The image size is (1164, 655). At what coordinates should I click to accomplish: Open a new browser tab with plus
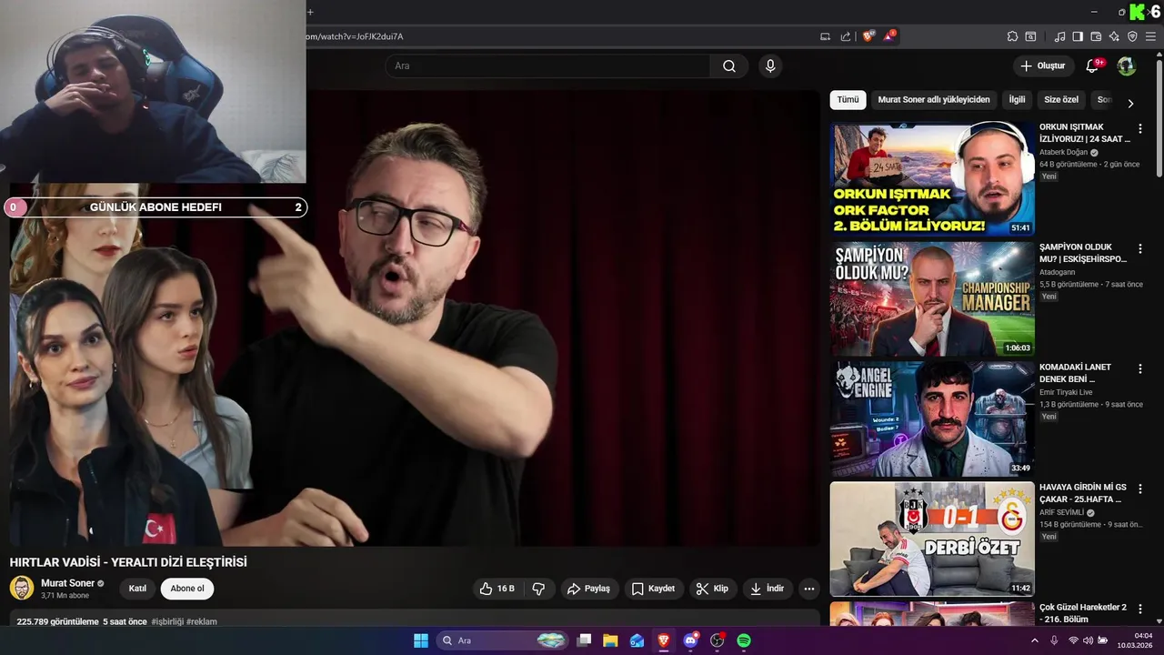(x=310, y=12)
